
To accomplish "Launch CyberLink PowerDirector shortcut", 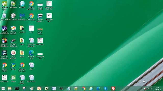I will coord(4,55).
